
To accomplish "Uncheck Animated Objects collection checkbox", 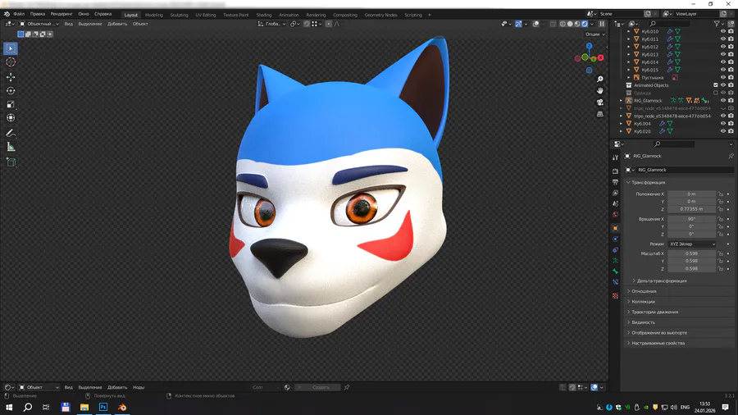I will click(x=715, y=85).
